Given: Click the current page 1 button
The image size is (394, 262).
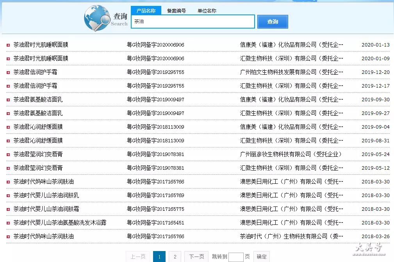Looking at the screenshot, I should pyautogui.click(x=159, y=257).
